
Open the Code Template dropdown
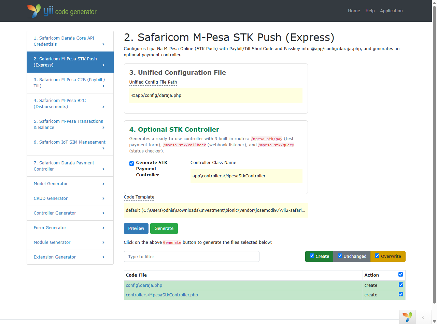click(216, 210)
